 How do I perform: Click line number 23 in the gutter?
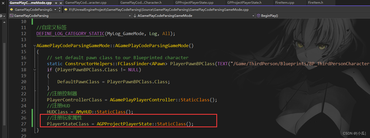click(24, 100)
